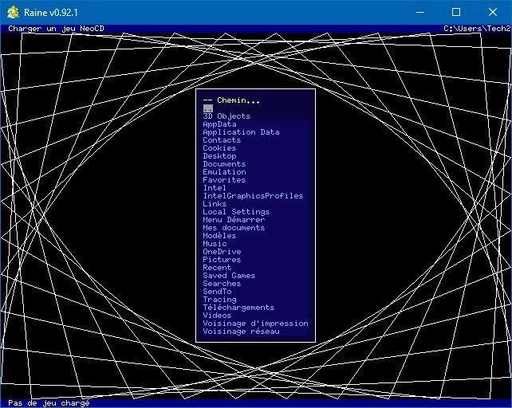Open the Voisinage d'impression folder
This screenshot has width=512, height=408.
coord(255,324)
